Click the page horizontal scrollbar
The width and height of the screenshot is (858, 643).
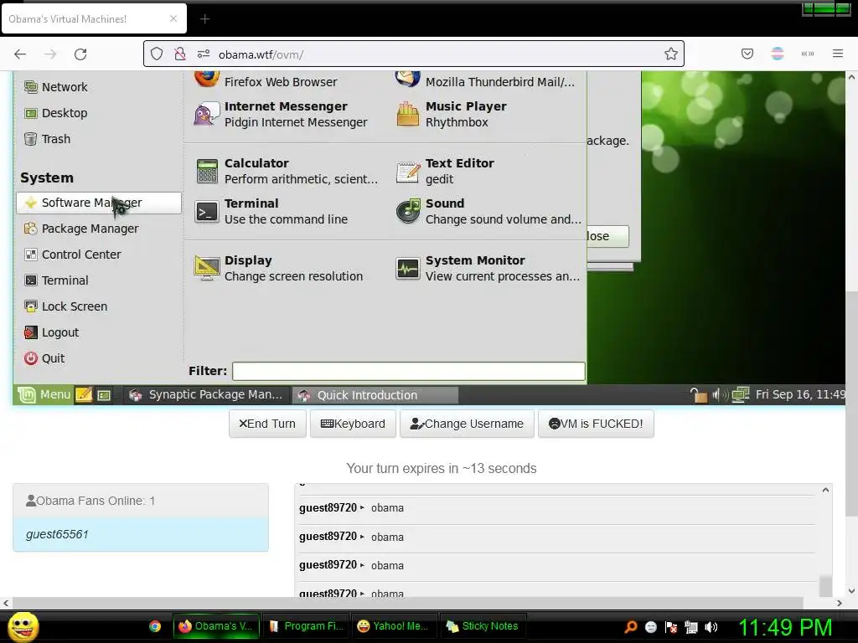coord(408,603)
